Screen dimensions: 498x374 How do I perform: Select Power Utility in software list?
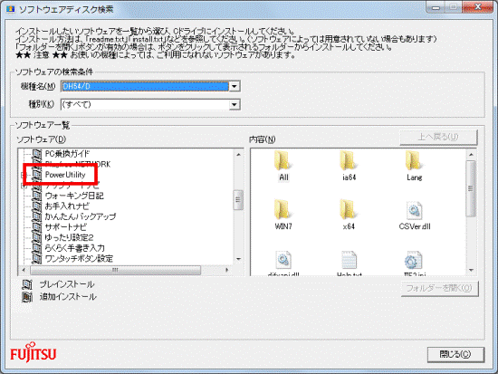(65, 175)
